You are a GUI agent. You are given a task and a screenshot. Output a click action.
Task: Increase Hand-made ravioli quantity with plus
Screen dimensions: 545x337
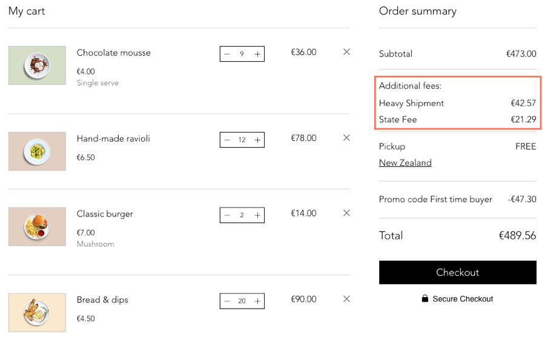point(257,140)
